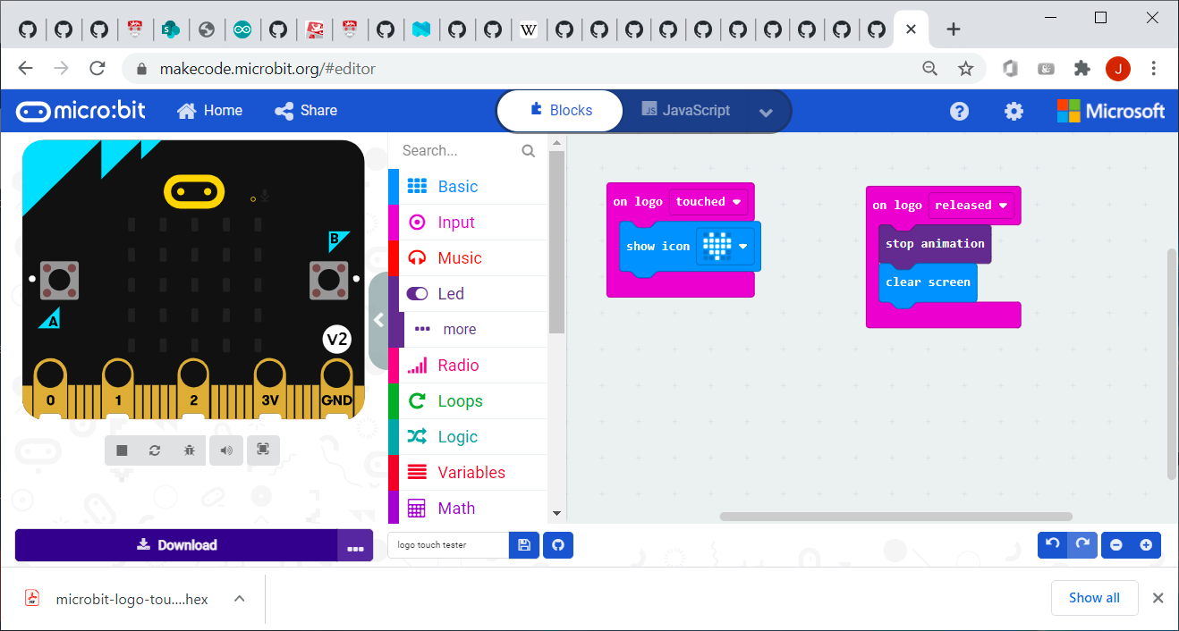
Task: Connect project to GitHub
Action: click(x=557, y=544)
